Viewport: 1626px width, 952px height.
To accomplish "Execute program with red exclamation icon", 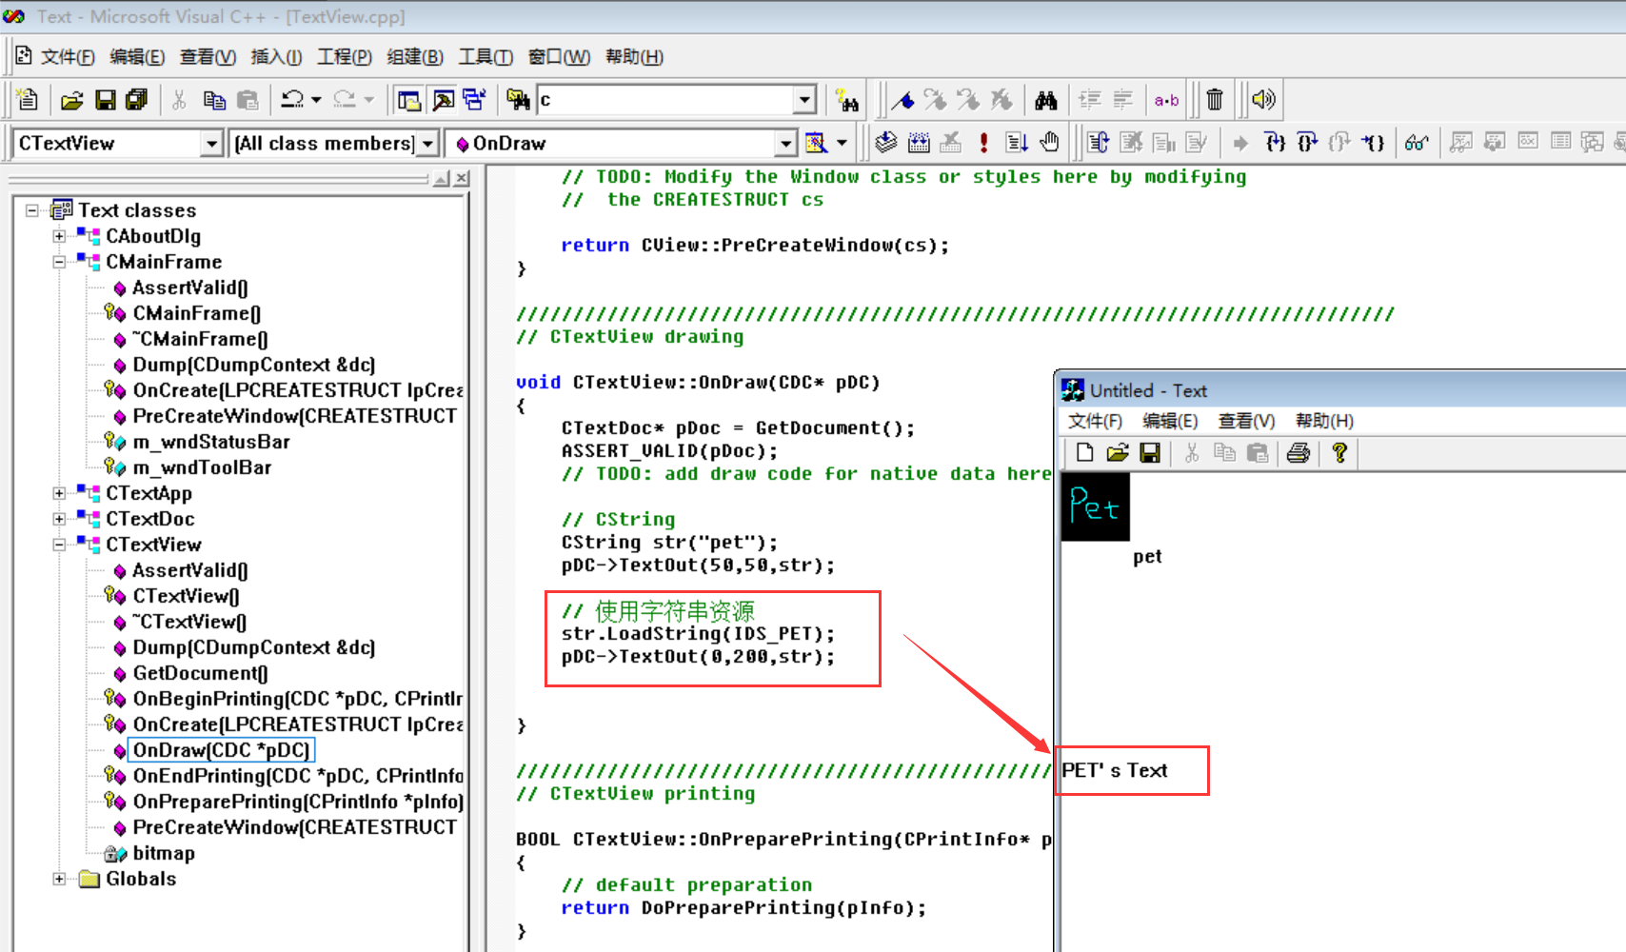I will click(983, 143).
